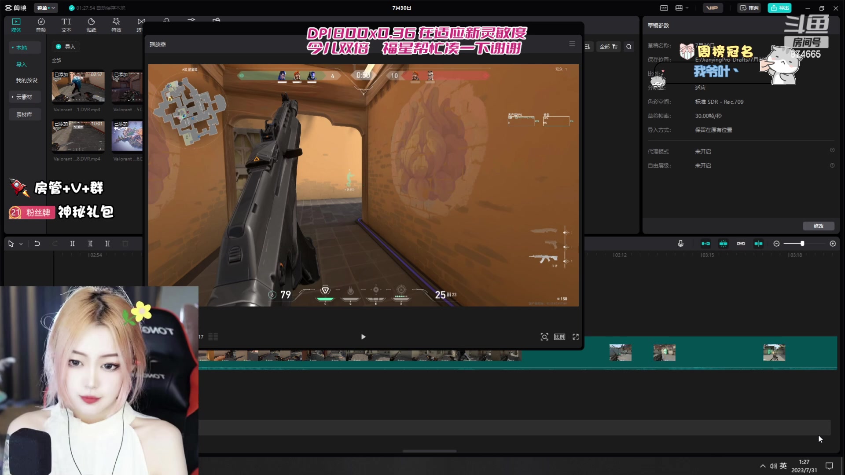Screen dimensions: 845x475
Task: Toggle preview axis
Action: 759,244
